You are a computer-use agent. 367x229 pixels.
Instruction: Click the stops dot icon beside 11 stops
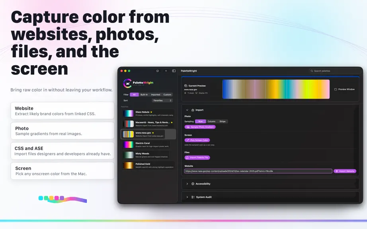click(185, 93)
